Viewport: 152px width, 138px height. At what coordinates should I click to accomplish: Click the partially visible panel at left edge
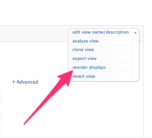coord(1,106)
